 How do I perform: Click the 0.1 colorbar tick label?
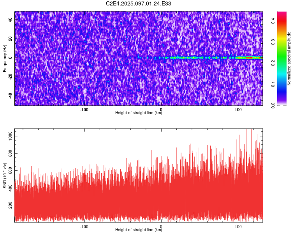pyautogui.click(x=273, y=84)
